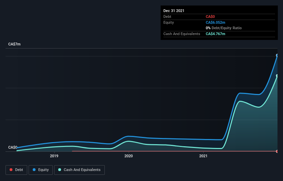Select the Cash data point at chart end
283x181 pixels.
click(x=277, y=76)
